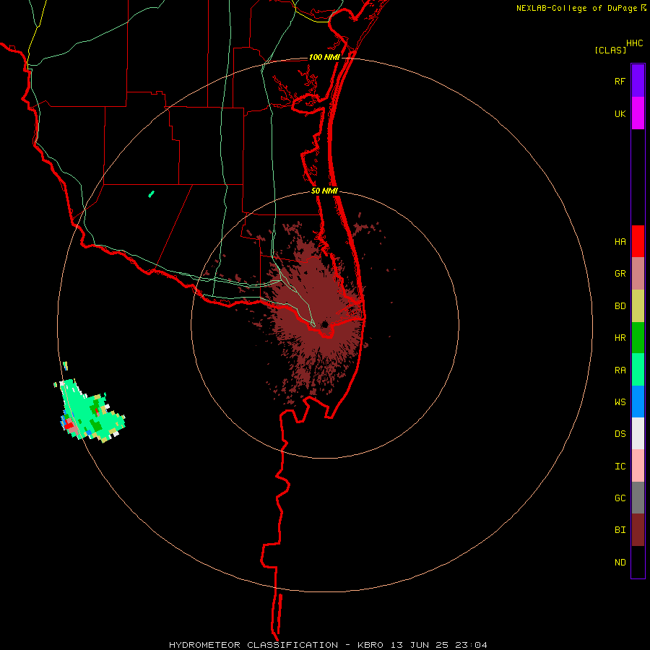The width and height of the screenshot is (650, 650).
Task: Click the [CLAS] units label
Action: 610,50
